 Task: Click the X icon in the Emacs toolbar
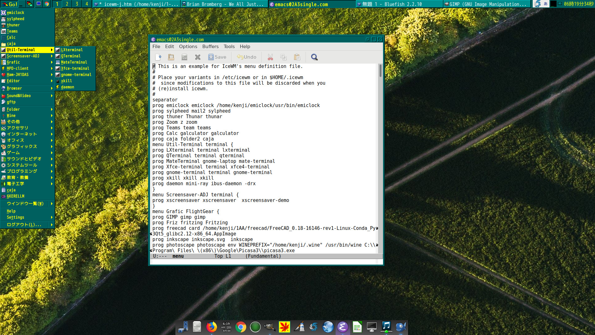pos(198,57)
